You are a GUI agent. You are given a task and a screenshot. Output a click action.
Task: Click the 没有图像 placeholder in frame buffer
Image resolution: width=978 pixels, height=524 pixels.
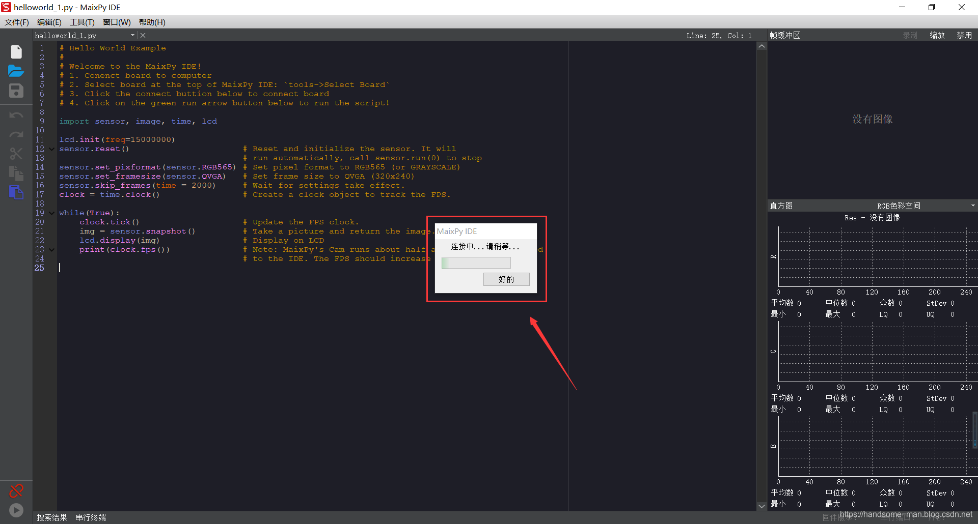tap(873, 119)
